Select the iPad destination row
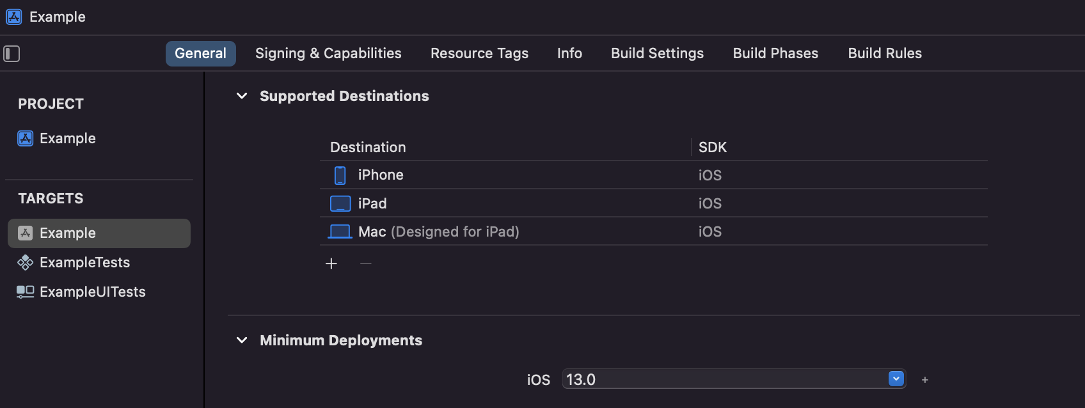This screenshot has width=1085, height=408. coord(654,203)
